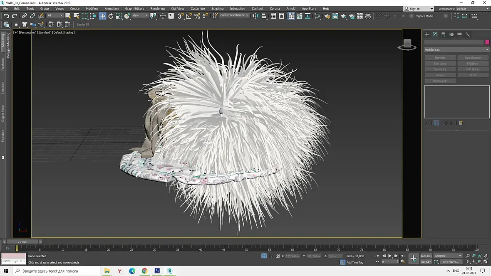Open the View reference coordinate dropdown

[x=140, y=16]
